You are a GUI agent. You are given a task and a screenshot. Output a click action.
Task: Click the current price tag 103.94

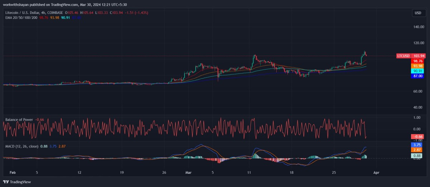(419, 56)
